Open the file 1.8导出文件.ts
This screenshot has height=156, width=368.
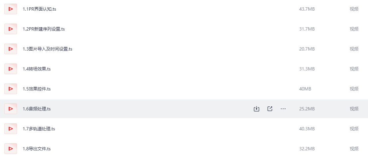[x=37, y=149]
